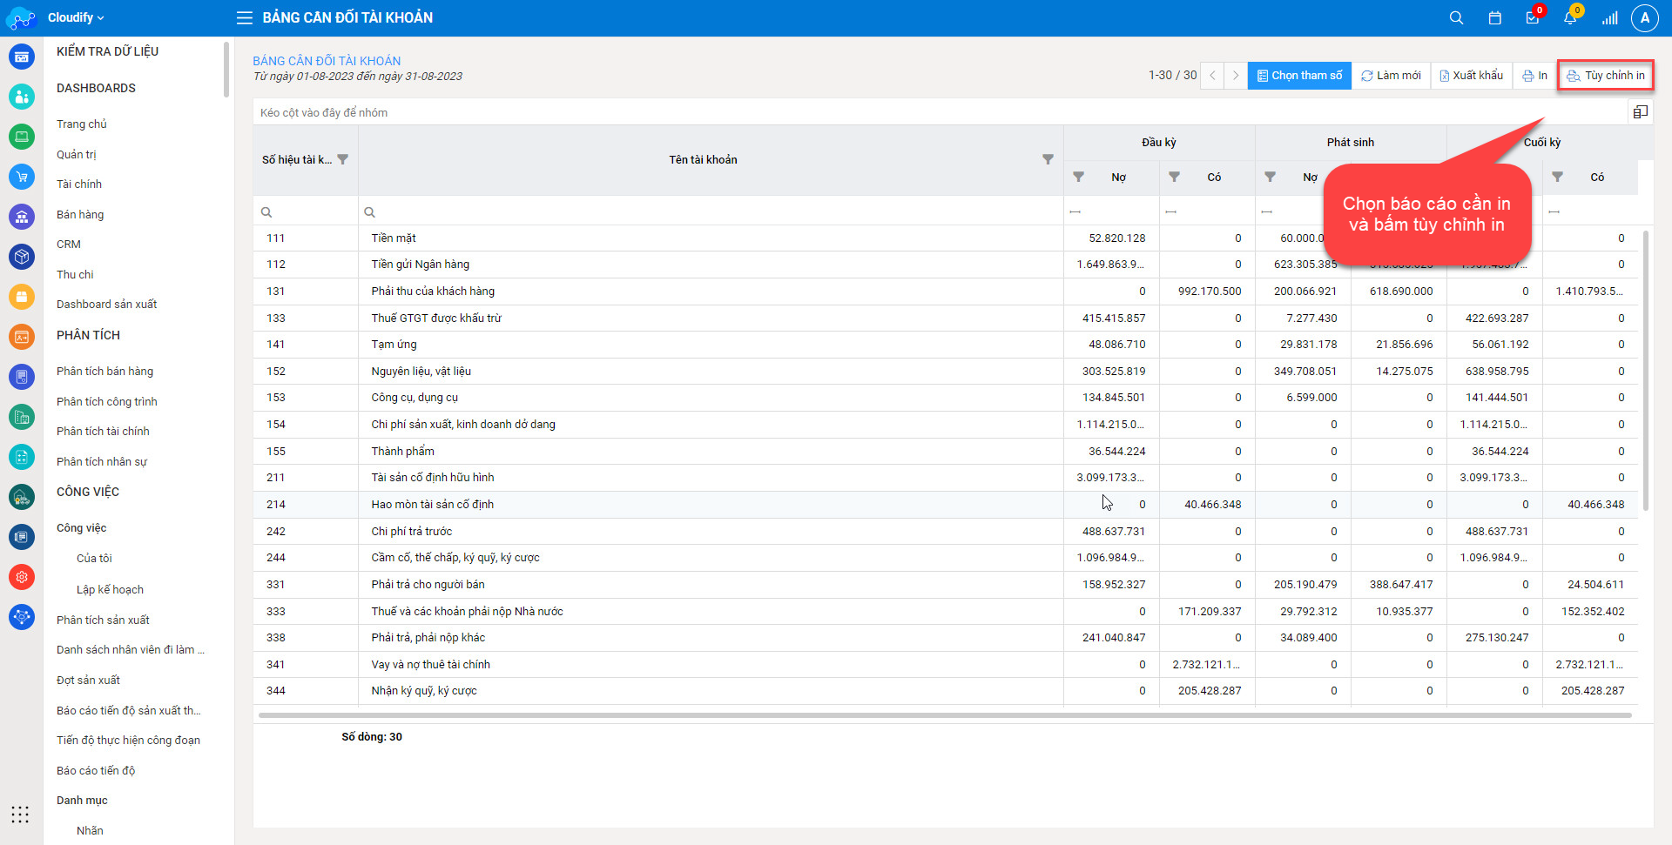Screen dimensions: 1672x845
Task: Open the calendar icon in top bar
Action: pyautogui.click(x=1494, y=17)
